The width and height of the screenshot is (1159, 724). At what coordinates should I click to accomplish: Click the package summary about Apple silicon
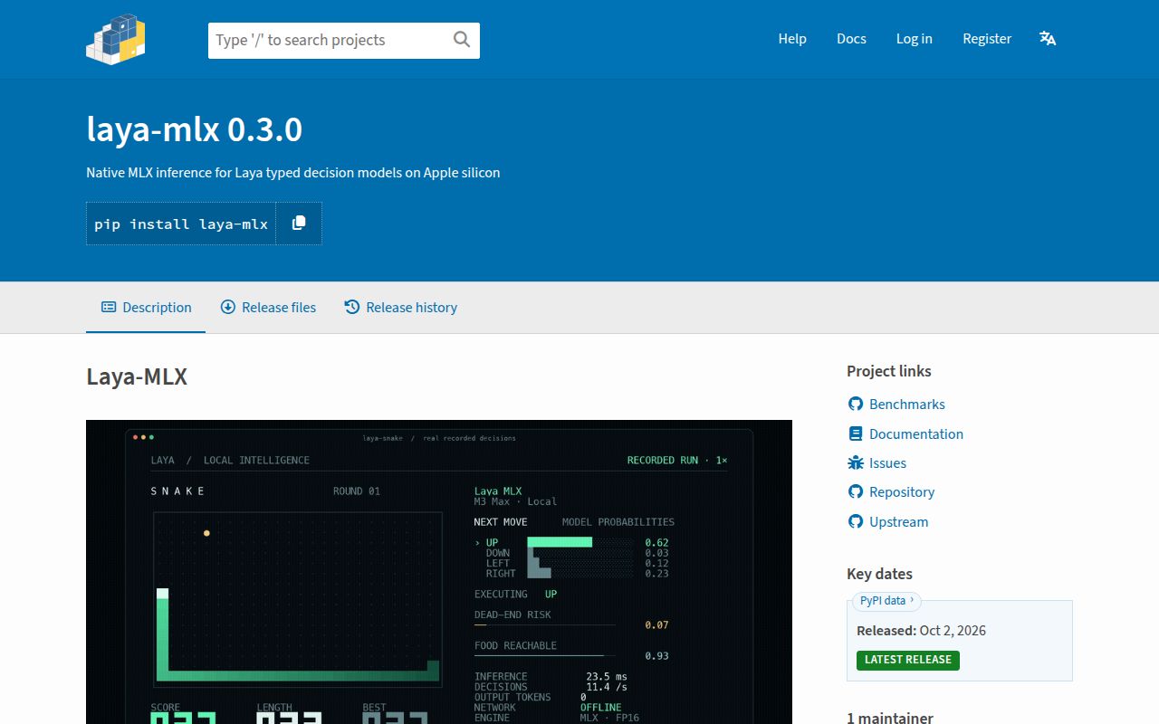click(293, 172)
